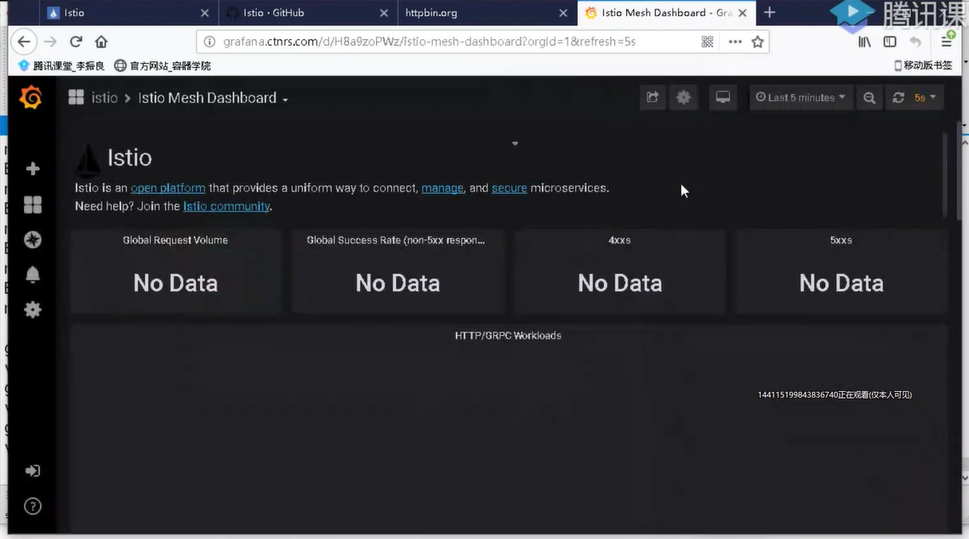Expand the Istio panel header caret
The height and width of the screenshot is (539, 969).
(x=515, y=143)
